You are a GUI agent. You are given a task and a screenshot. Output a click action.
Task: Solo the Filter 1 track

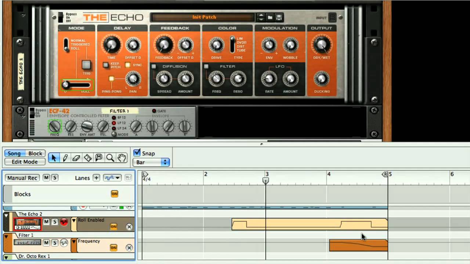pyautogui.click(x=55, y=243)
